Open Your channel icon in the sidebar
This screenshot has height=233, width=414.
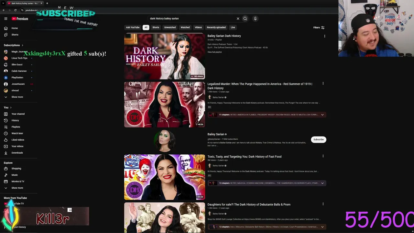(6, 114)
